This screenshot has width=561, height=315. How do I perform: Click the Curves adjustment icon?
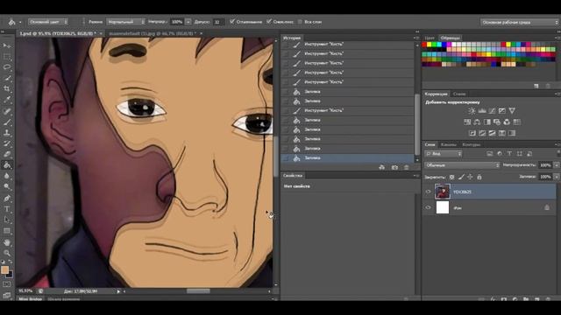click(492, 111)
